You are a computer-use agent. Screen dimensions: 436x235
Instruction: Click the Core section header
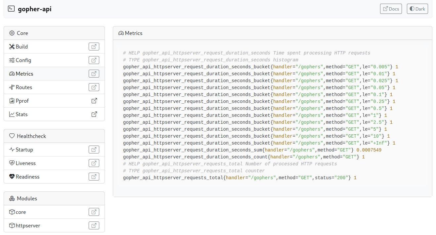click(x=54, y=33)
